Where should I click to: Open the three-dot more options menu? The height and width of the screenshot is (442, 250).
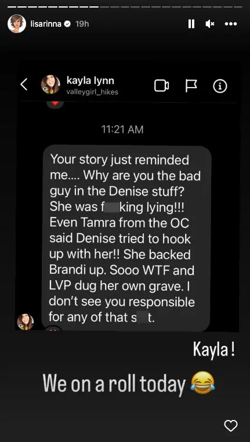coord(231,24)
